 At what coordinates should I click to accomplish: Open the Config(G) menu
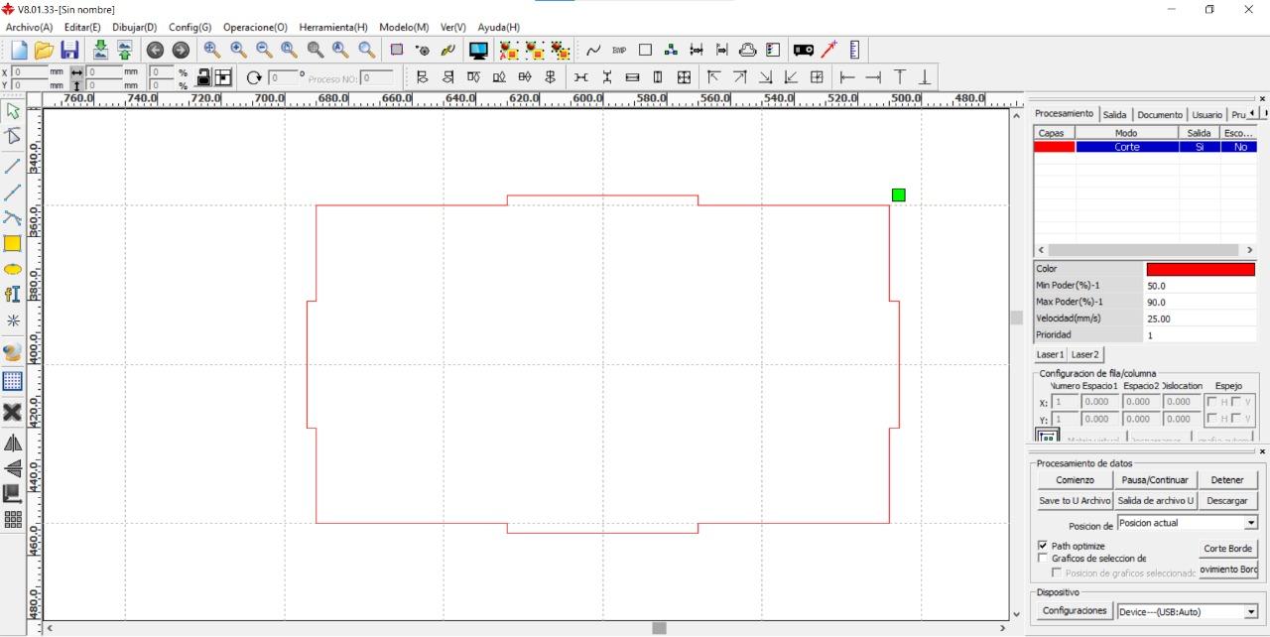point(190,27)
